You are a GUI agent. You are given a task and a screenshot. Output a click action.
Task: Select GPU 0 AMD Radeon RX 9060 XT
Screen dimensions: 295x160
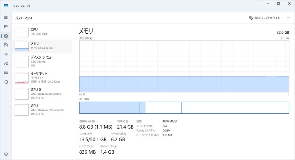click(x=43, y=94)
